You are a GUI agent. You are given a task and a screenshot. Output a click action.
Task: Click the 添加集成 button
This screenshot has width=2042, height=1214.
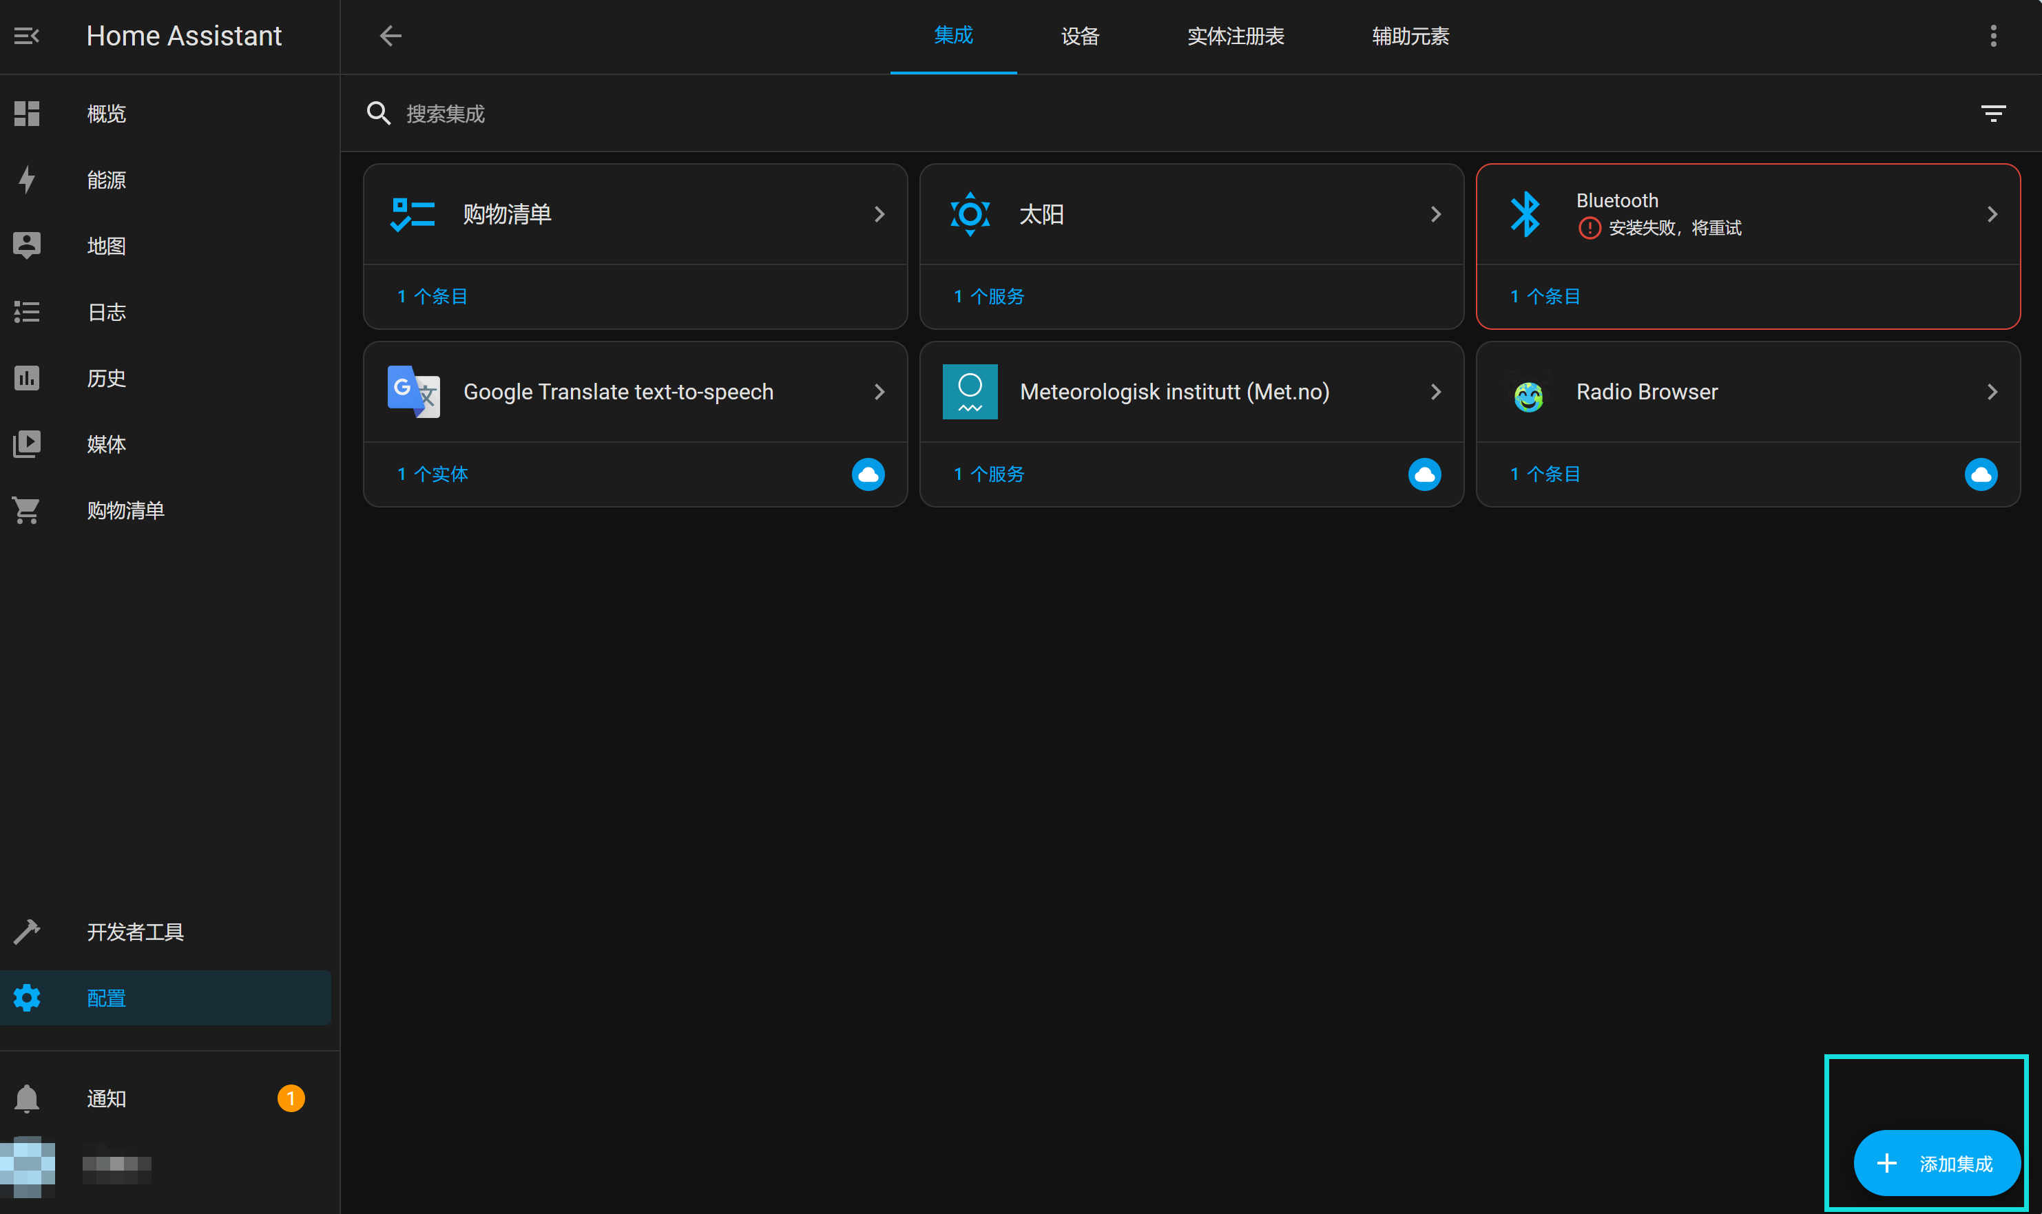click(1937, 1163)
